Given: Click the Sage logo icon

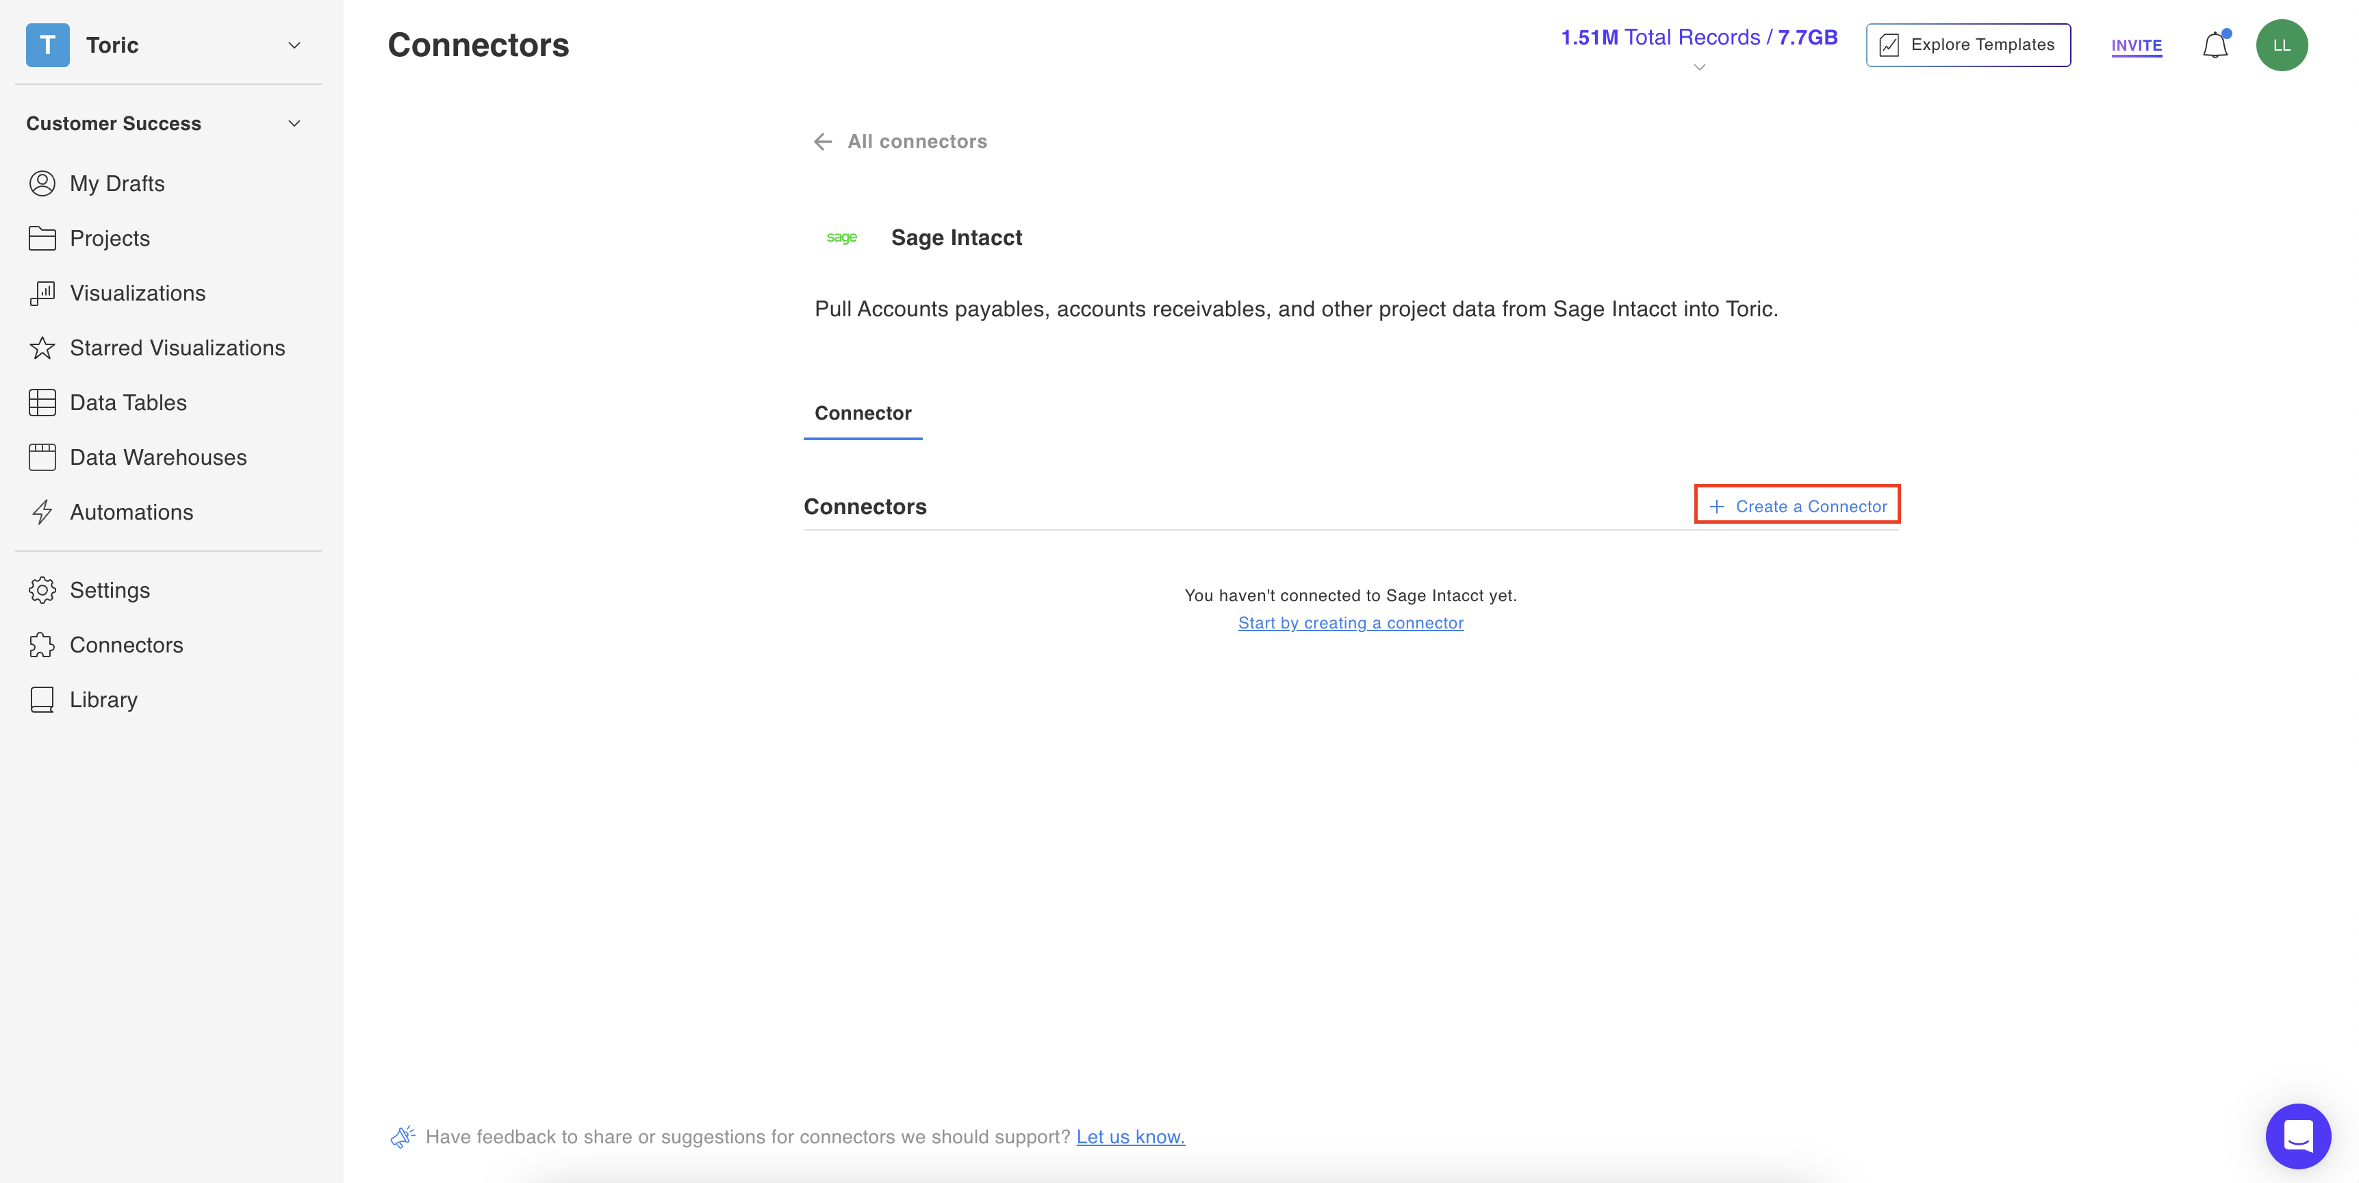Looking at the screenshot, I should [x=841, y=237].
